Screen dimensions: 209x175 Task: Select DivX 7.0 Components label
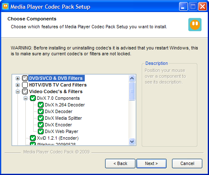coord(58,98)
